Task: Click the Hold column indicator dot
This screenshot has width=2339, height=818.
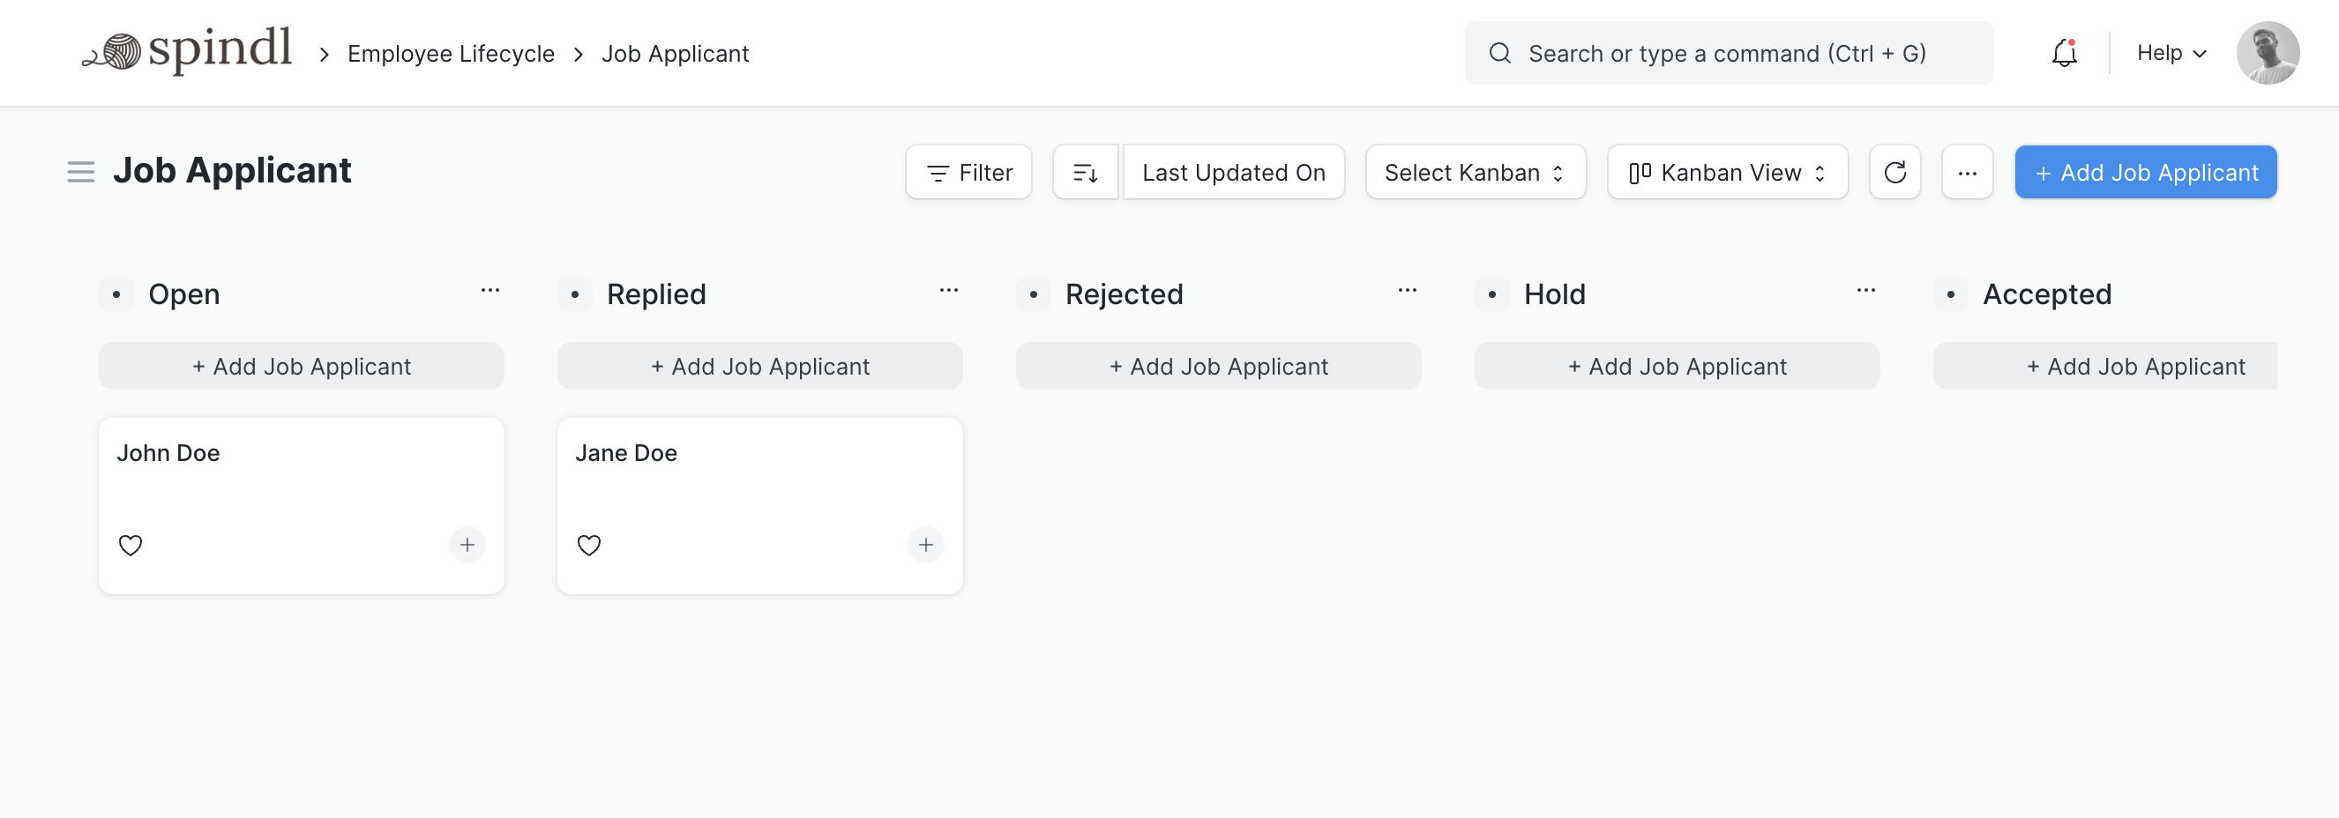Action: [x=1491, y=294]
